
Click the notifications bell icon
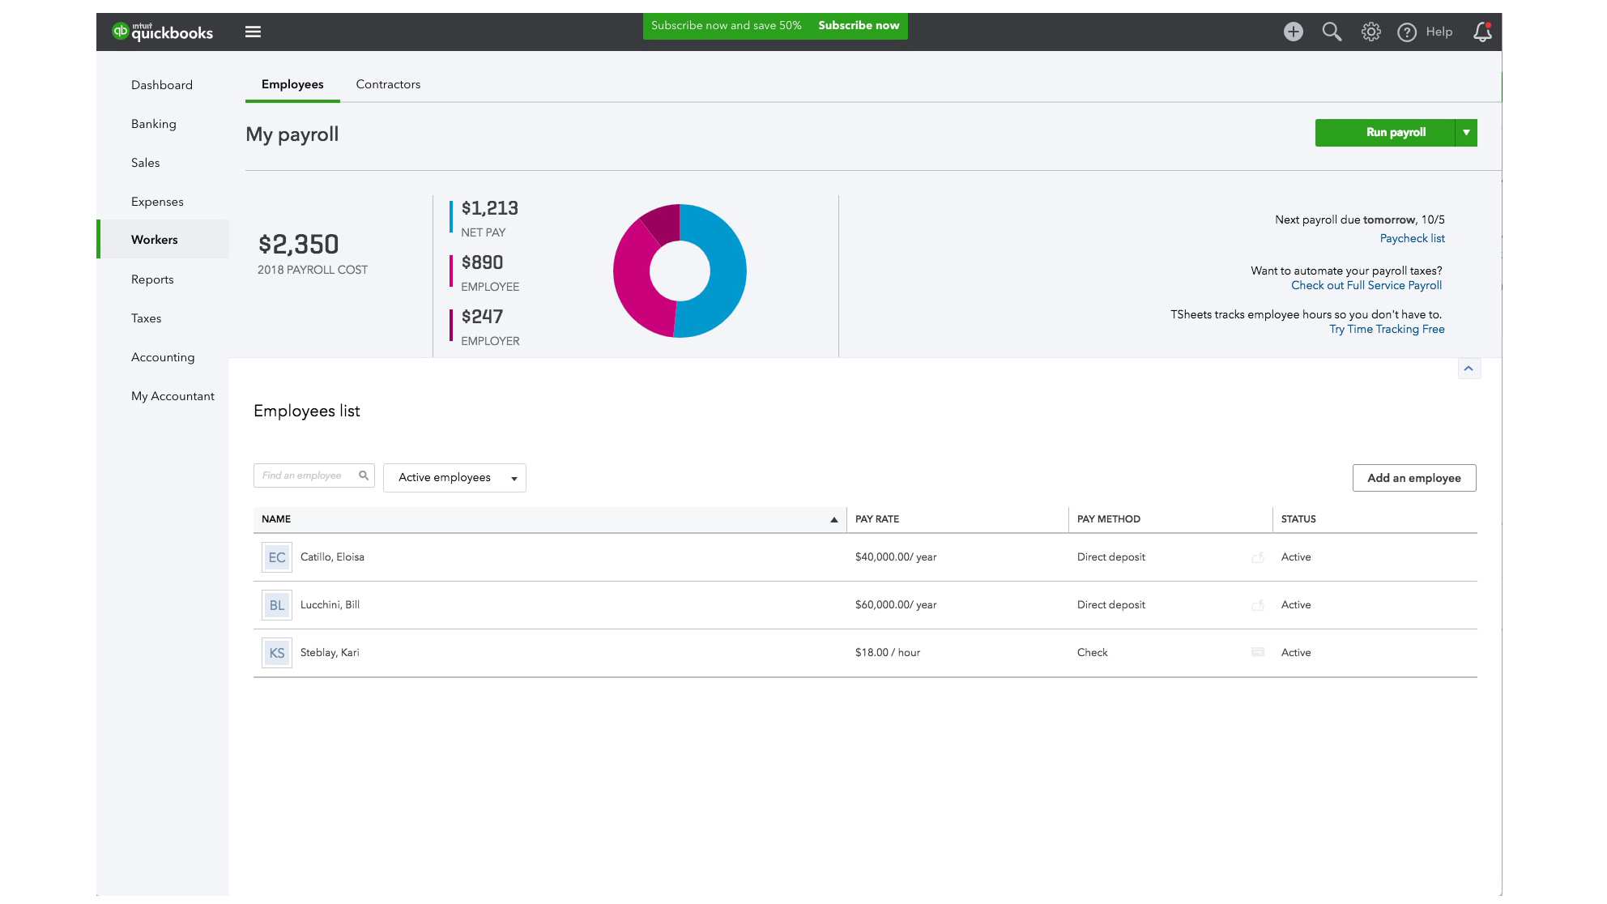(1485, 31)
